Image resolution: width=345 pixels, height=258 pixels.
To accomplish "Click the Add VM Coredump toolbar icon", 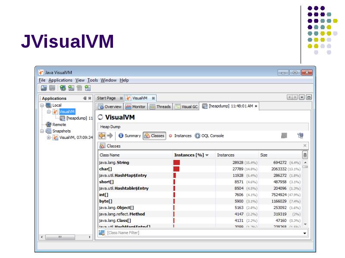I will pyautogui.click(x=79, y=88).
